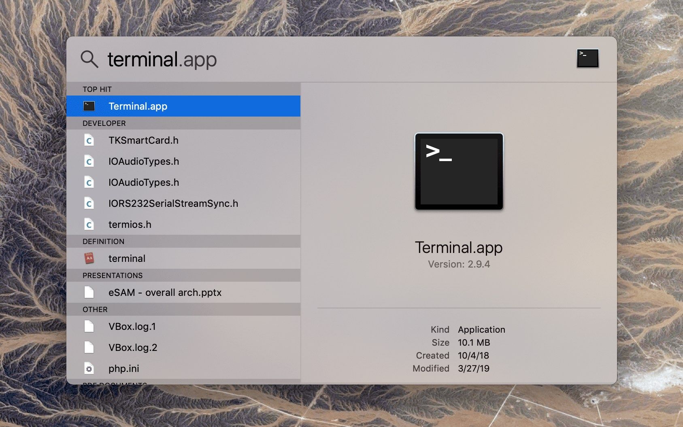
Task: Select the TKSmartCard.h result
Action: tap(183, 140)
